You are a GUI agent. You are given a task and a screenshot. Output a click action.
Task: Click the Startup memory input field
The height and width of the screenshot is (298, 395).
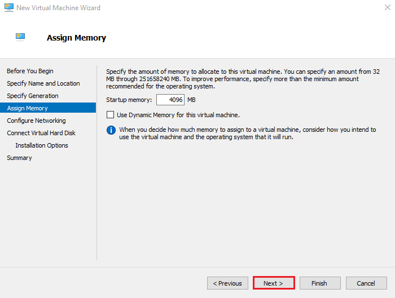pyautogui.click(x=170, y=100)
